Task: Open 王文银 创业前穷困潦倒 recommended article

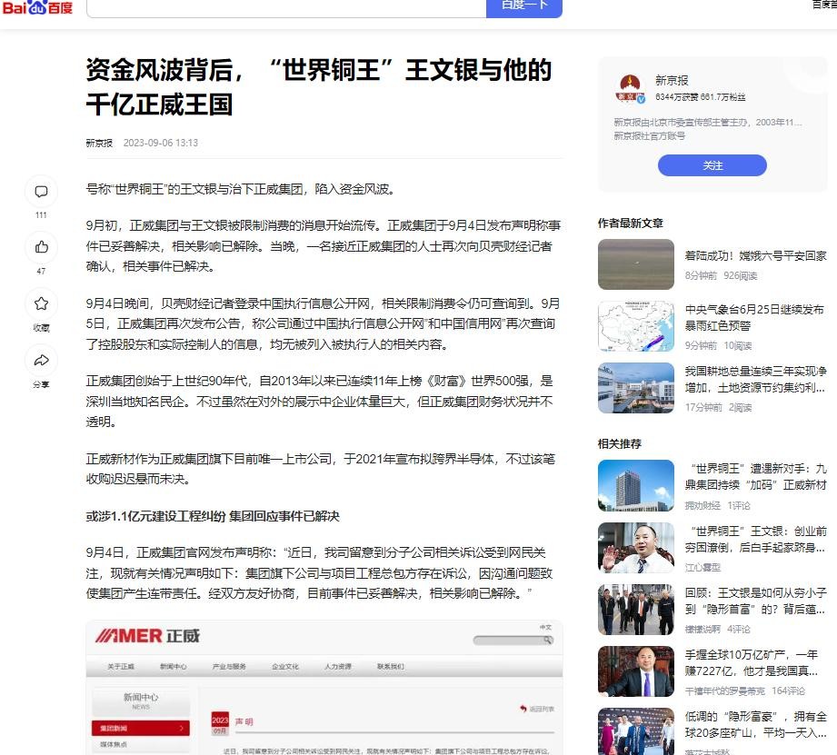Action: tap(755, 539)
